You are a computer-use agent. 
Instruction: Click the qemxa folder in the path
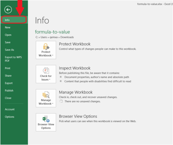pos(54,37)
